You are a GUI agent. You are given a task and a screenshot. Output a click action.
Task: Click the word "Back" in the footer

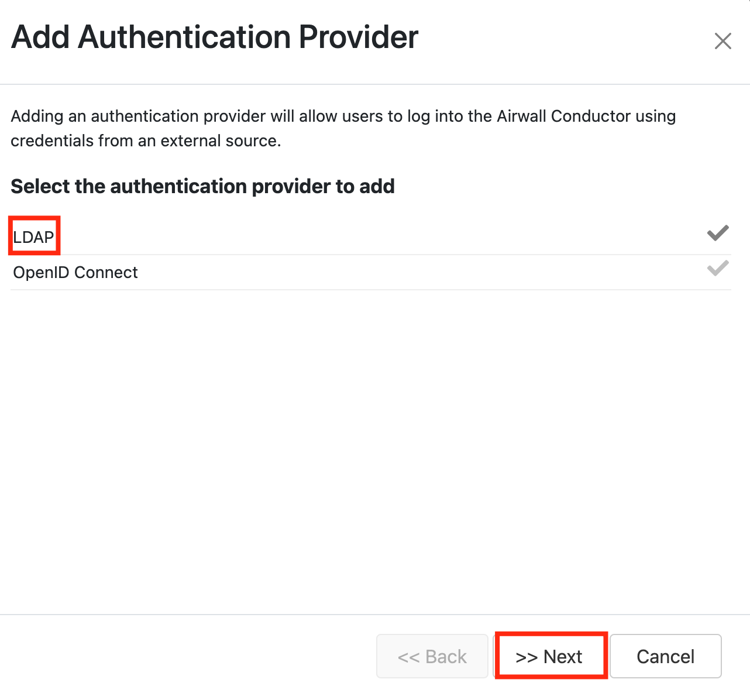446,657
